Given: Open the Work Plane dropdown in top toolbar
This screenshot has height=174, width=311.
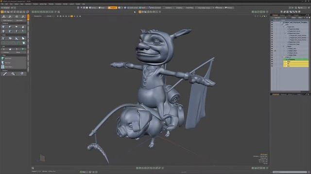Looking at the screenshot, I should 155,8.
